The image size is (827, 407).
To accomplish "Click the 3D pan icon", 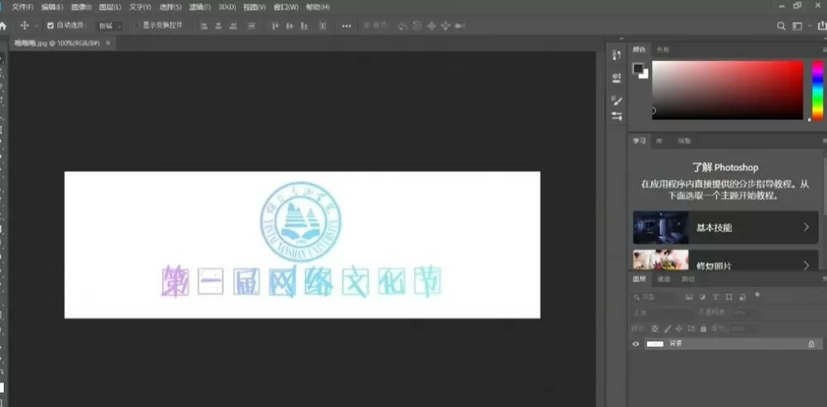I will click(432, 26).
